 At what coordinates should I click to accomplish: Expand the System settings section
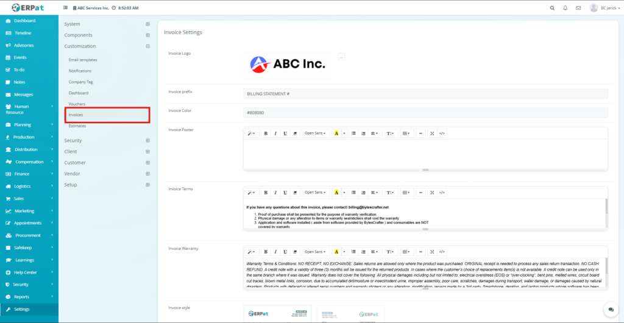pos(147,24)
